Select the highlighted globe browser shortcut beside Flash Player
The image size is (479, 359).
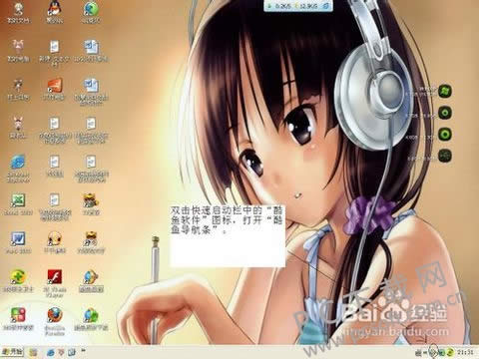click(91, 277)
